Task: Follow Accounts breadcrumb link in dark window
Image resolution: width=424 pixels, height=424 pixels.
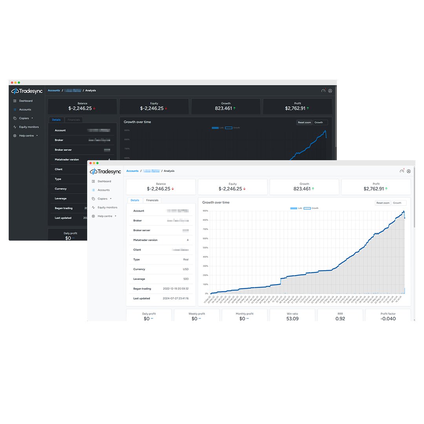Action: click(x=54, y=91)
